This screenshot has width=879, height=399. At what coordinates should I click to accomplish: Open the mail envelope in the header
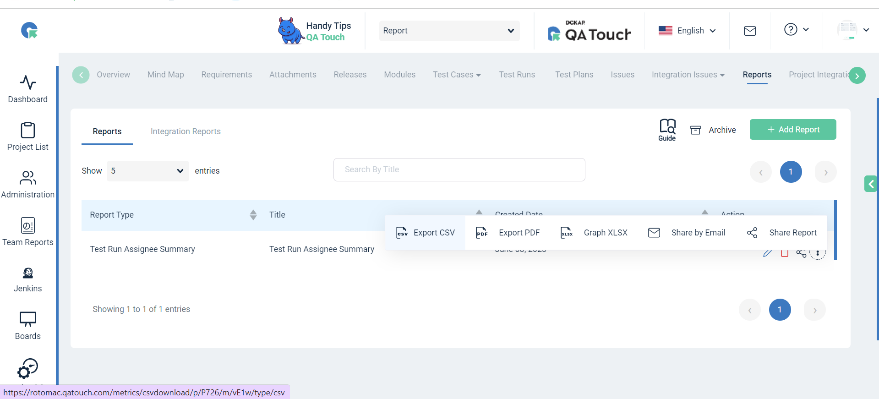click(750, 31)
